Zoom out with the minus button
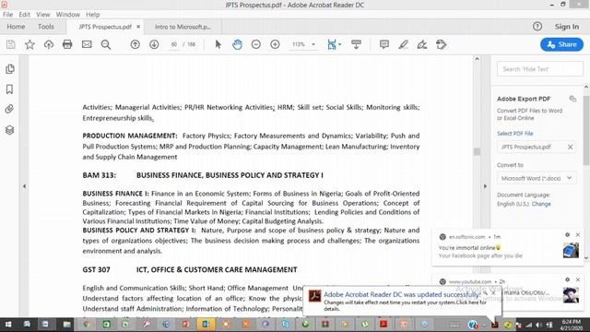 point(256,44)
